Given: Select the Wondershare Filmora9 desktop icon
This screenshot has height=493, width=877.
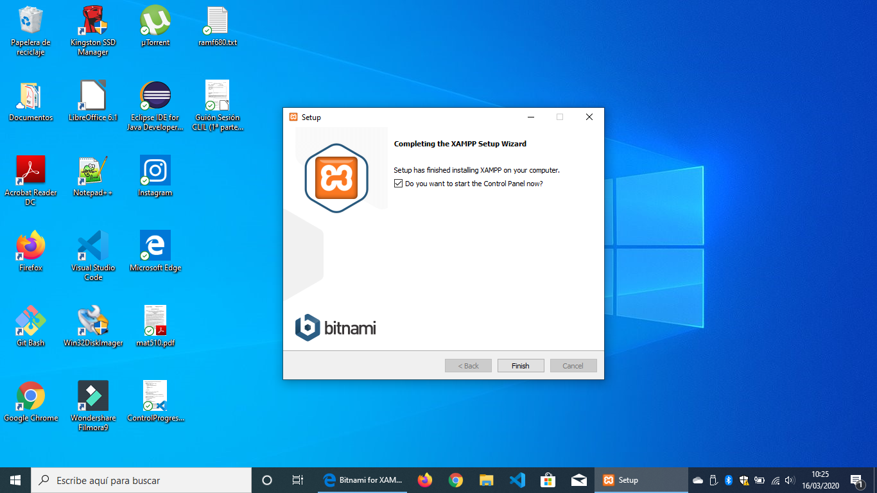Looking at the screenshot, I should 93,406.
